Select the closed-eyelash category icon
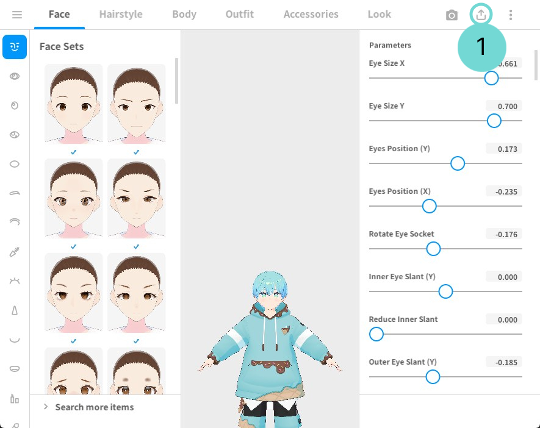The image size is (540, 428). pos(15,281)
